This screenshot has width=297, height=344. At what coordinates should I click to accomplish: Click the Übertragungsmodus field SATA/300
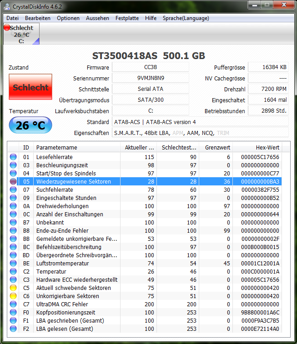(151, 100)
